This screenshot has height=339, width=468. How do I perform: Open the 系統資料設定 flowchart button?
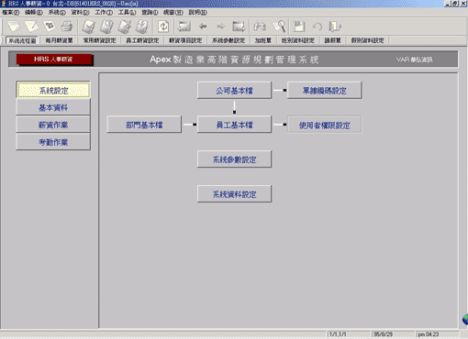(x=234, y=194)
